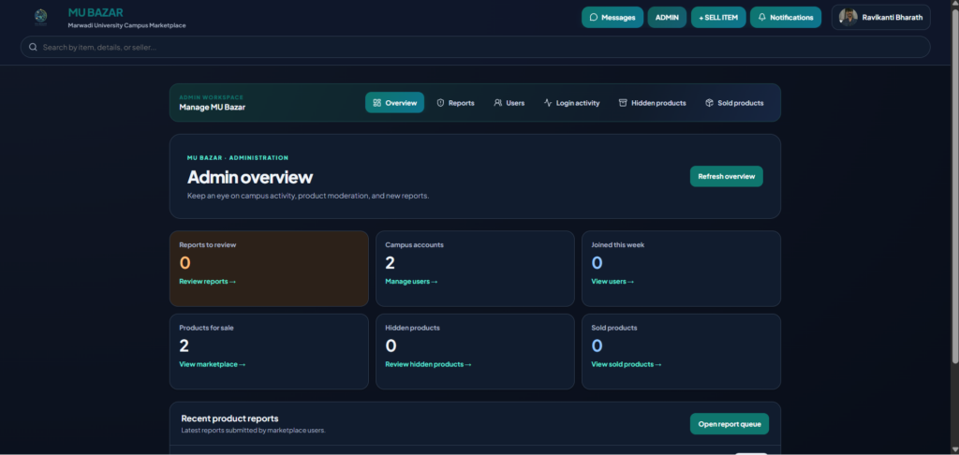Click the + SELL ITEM button
The height and width of the screenshot is (455, 959).
(x=718, y=17)
